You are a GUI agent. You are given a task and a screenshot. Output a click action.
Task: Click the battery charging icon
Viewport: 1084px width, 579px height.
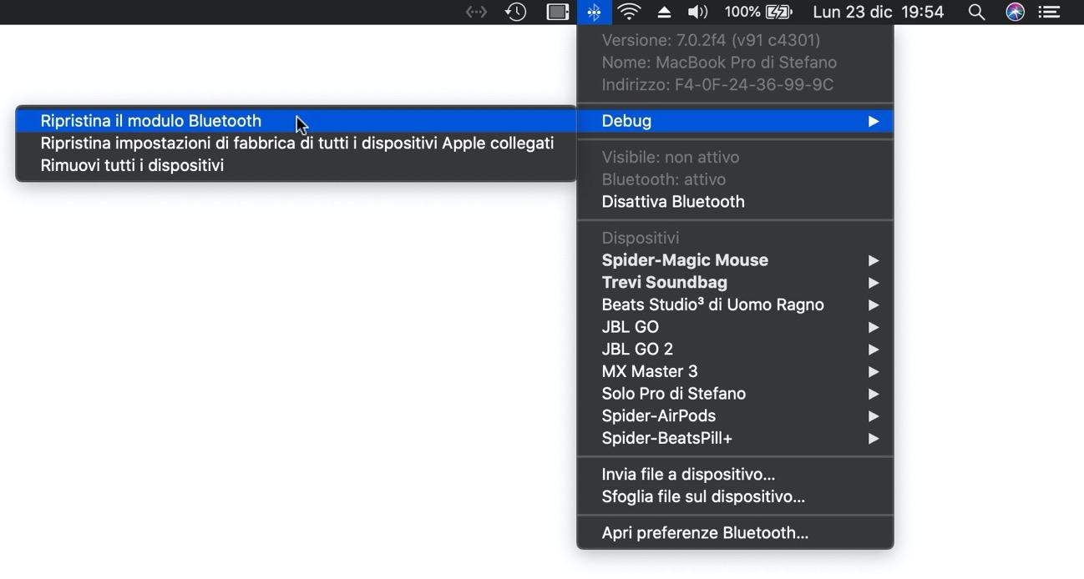point(779,12)
